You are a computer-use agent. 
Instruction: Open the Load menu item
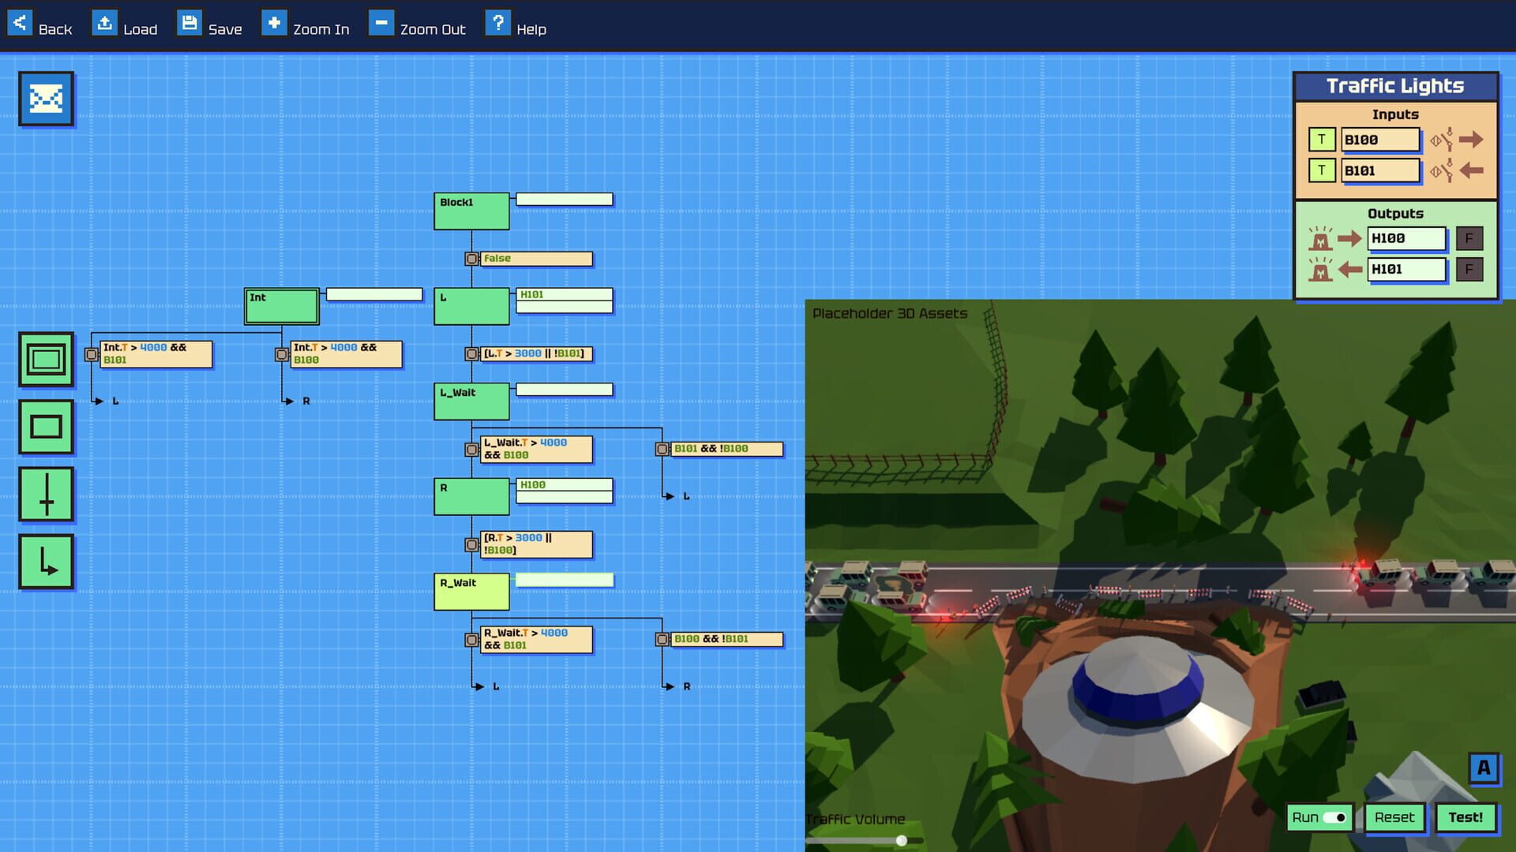click(104, 23)
